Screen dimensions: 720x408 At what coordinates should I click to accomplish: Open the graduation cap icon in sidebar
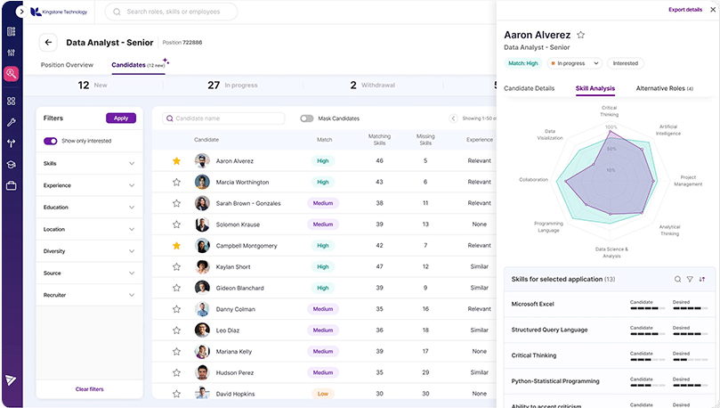tap(11, 165)
